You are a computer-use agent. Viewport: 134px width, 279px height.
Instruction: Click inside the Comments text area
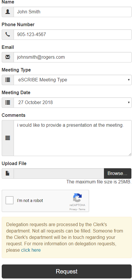pos(73,138)
